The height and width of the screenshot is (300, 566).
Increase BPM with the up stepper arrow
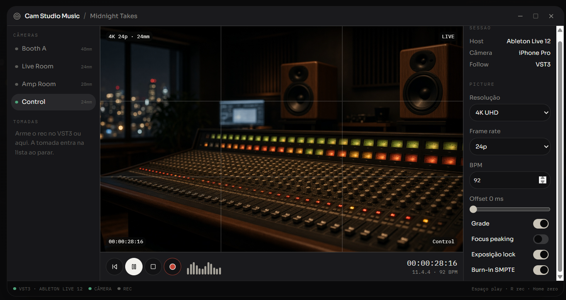[x=542, y=178]
